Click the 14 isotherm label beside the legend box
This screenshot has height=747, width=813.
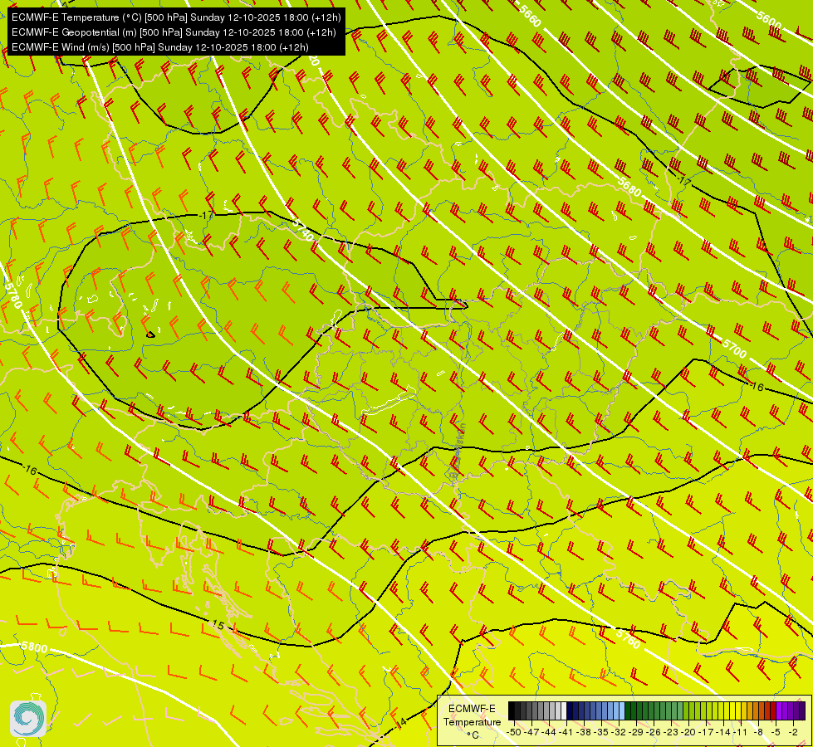[x=401, y=721]
